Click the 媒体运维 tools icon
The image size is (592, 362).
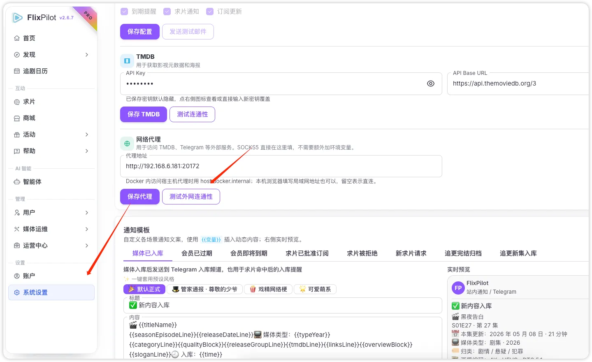click(17, 229)
